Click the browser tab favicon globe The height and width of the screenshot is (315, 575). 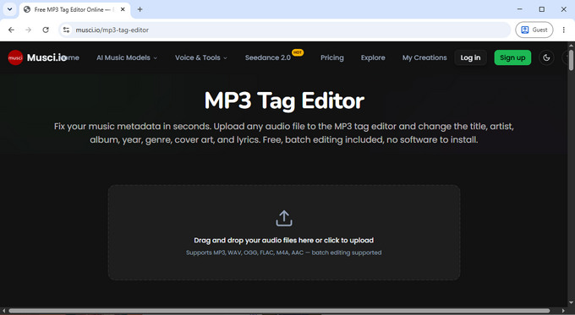coord(27,9)
